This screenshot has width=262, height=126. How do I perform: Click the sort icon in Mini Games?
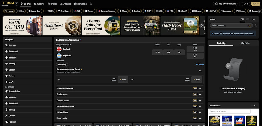(254, 111)
